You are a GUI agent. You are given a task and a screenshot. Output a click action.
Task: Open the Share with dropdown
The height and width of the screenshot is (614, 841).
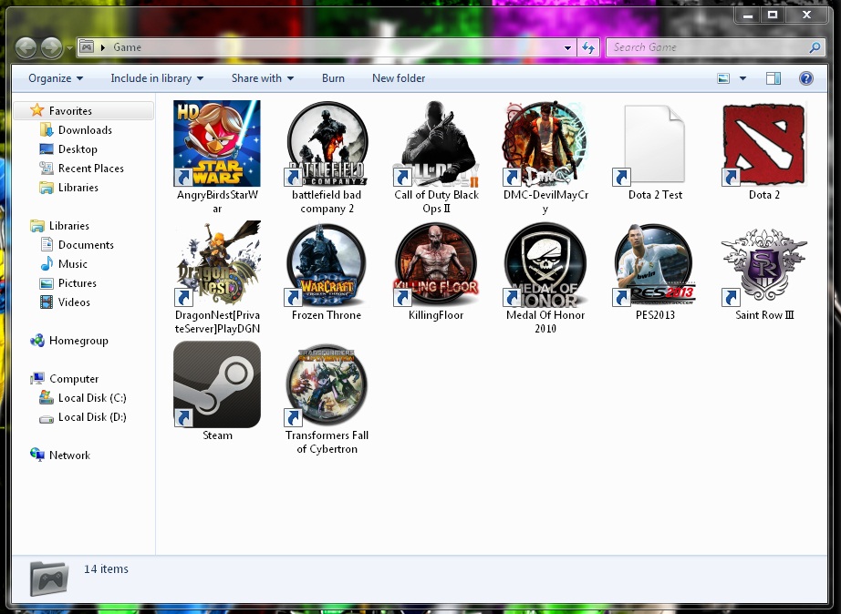263,78
